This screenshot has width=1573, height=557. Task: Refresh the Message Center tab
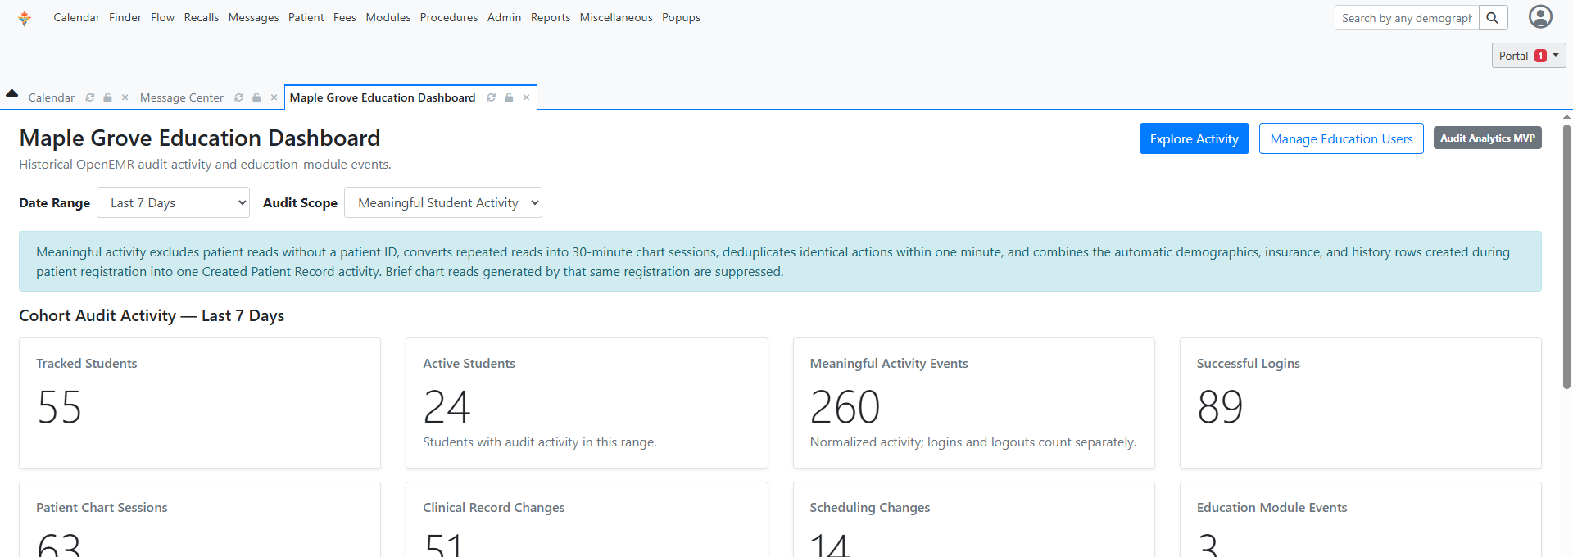pyautogui.click(x=239, y=97)
